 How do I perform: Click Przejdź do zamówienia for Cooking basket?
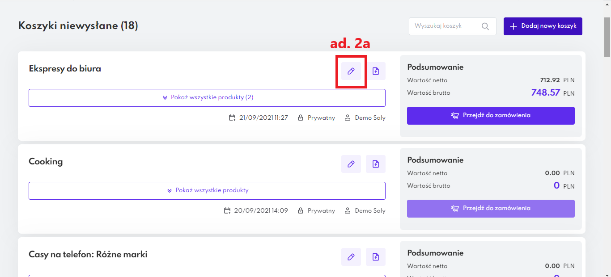(491, 209)
